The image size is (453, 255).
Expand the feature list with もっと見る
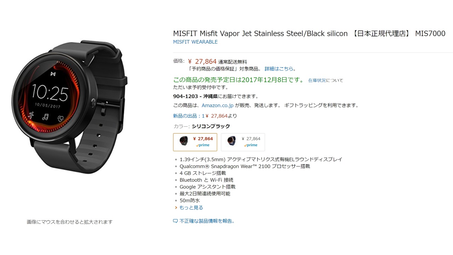191,208
